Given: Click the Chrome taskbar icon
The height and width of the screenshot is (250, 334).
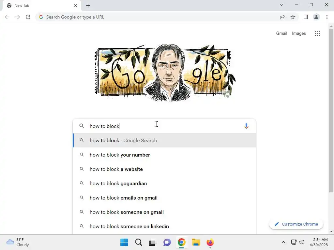Looking at the screenshot, I should pyautogui.click(x=181, y=242).
